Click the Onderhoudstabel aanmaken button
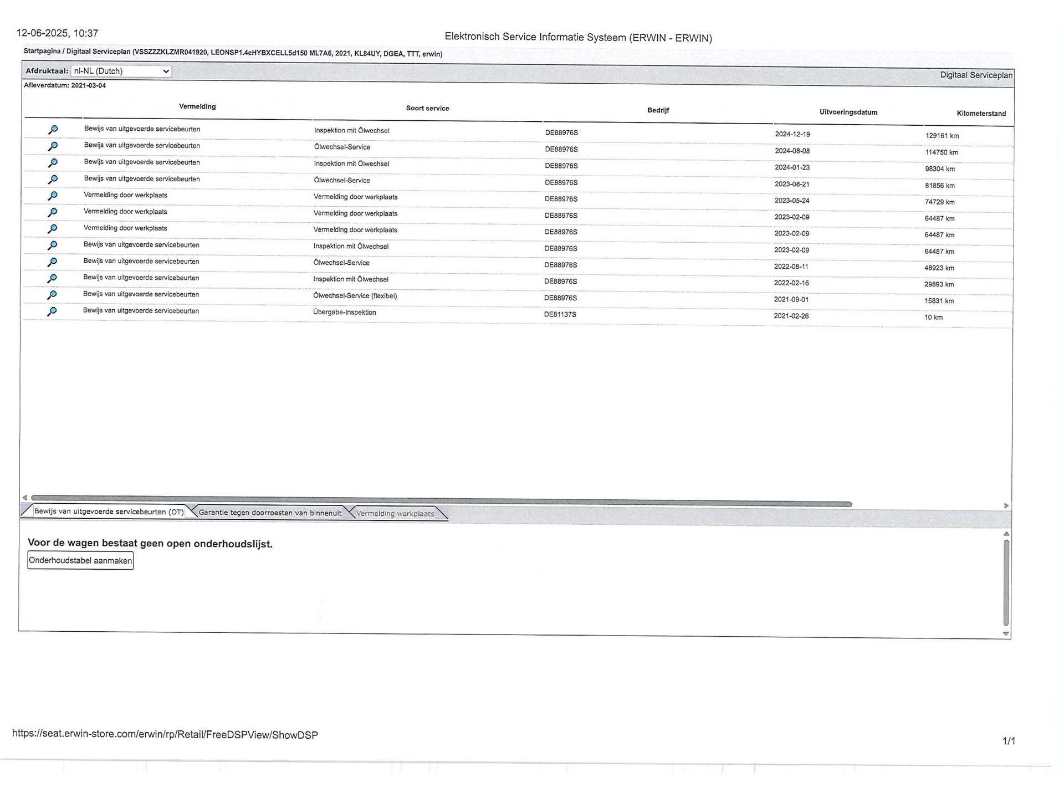The height and width of the screenshot is (798, 1064). [80, 560]
